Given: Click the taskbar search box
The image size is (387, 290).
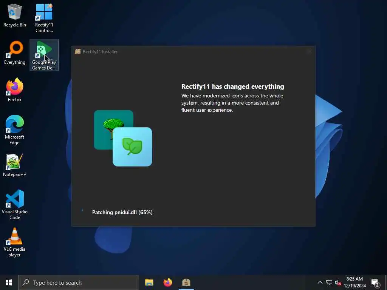Looking at the screenshot, I should click(79, 282).
